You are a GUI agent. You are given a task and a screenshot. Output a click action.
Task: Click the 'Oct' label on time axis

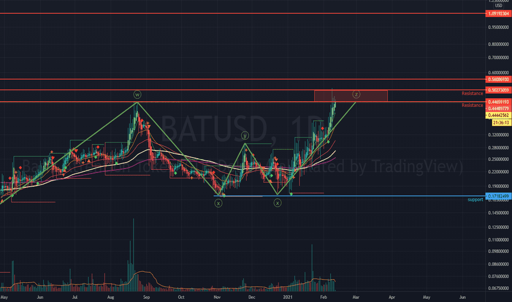pos(181,297)
